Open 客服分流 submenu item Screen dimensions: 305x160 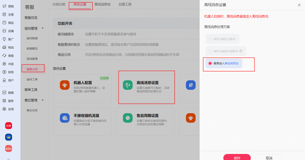click(32, 69)
